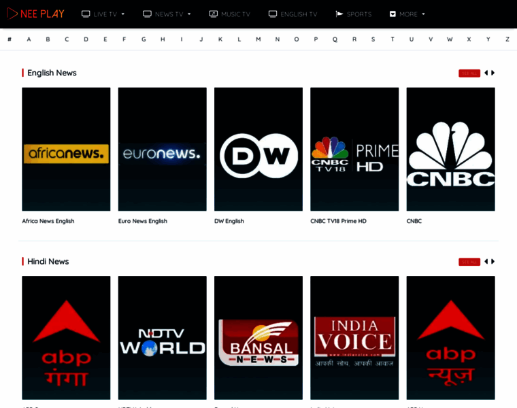Viewport: 517px width, 408px height.
Task: Click CNBC TV18 Prime HD title
Action: click(x=338, y=221)
